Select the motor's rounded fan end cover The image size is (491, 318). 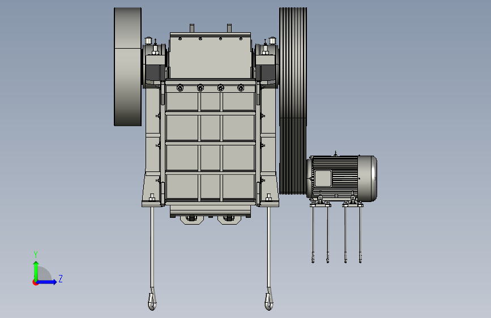[368, 178]
